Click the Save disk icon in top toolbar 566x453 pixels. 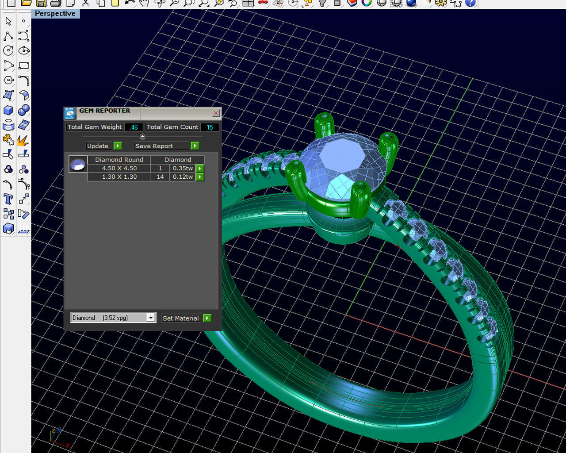41,3
